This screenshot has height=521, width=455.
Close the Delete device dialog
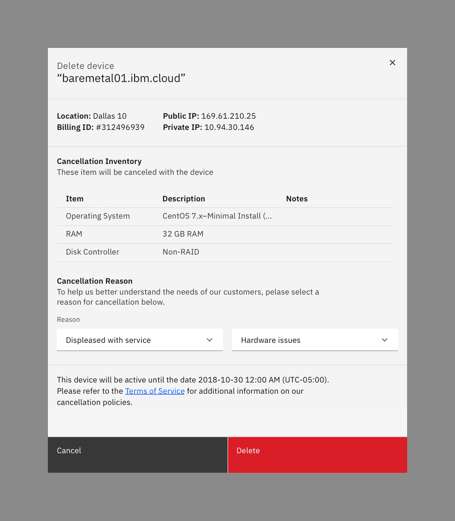pos(392,63)
